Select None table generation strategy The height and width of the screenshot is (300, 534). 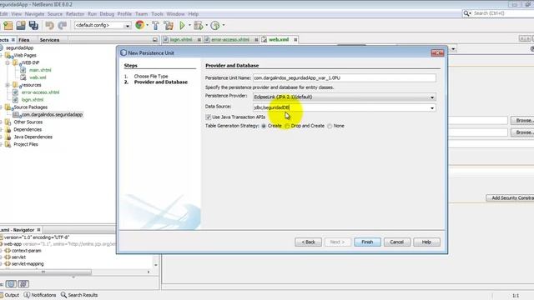pos(330,126)
